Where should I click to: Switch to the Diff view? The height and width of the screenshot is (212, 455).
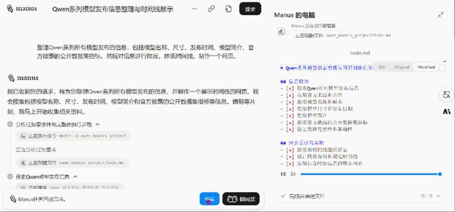pyautogui.click(x=382, y=67)
